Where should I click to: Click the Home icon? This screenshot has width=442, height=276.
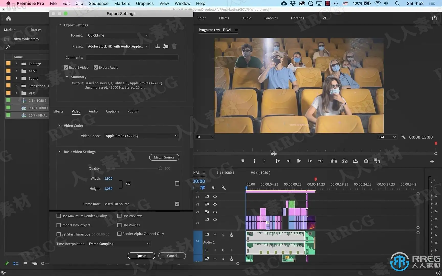(x=8, y=18)
